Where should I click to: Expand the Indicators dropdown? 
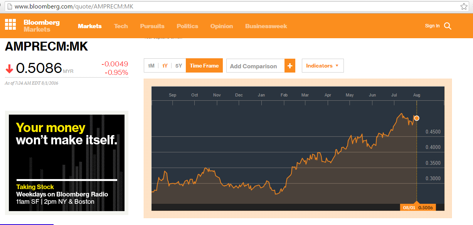click(x=322, y=66)
